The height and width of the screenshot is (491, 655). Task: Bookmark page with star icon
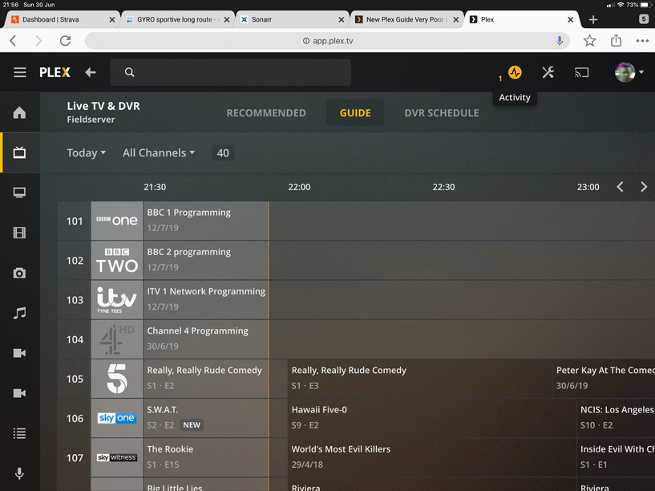point(590,41)
